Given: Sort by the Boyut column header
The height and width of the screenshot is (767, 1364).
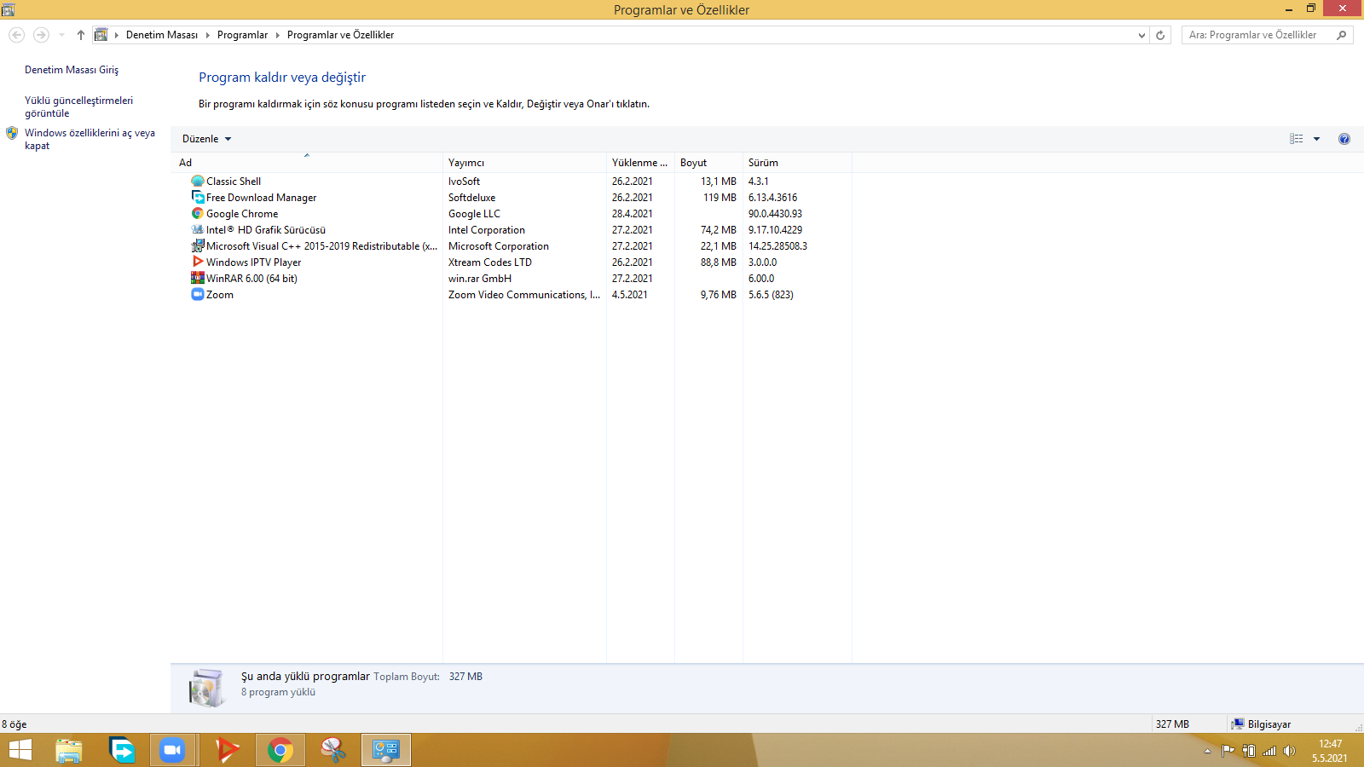Looking at the screenshot, I should tap(708, 163).
